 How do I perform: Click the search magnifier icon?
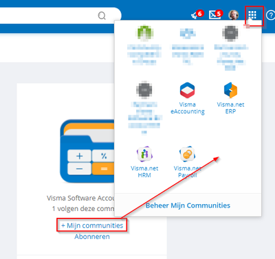pos(102,16)
